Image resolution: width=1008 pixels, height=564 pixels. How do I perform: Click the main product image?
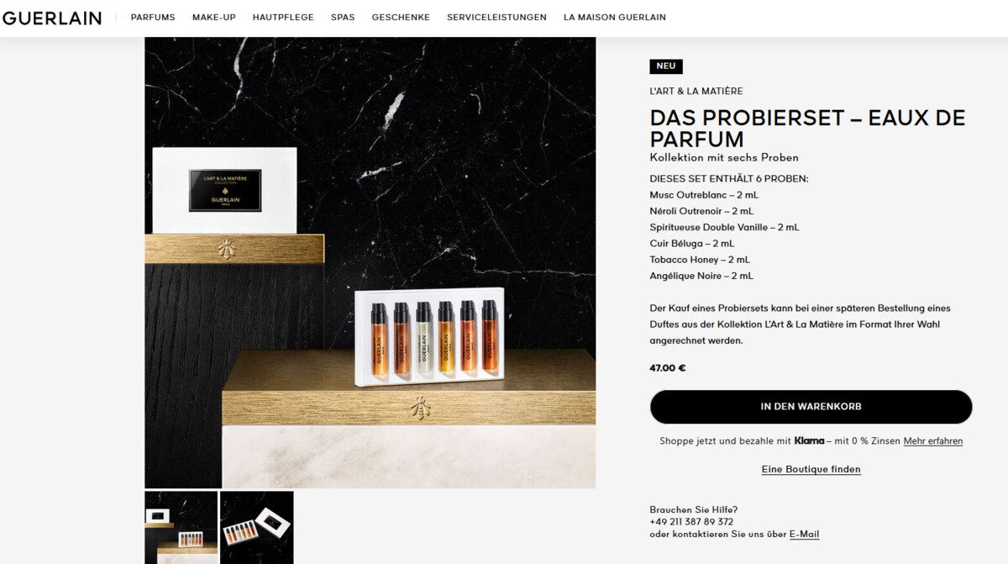pos(370,262)
